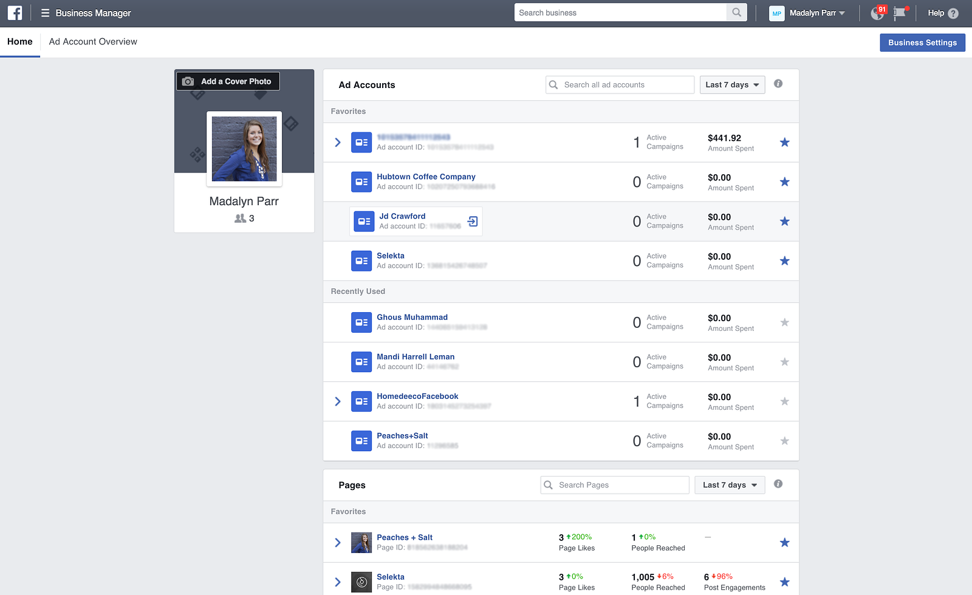Open the Business Manager hamburger menu

pyautogui.click(x=45, y=13)
